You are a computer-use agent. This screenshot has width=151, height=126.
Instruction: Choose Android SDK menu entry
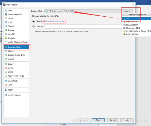point(137,34)
